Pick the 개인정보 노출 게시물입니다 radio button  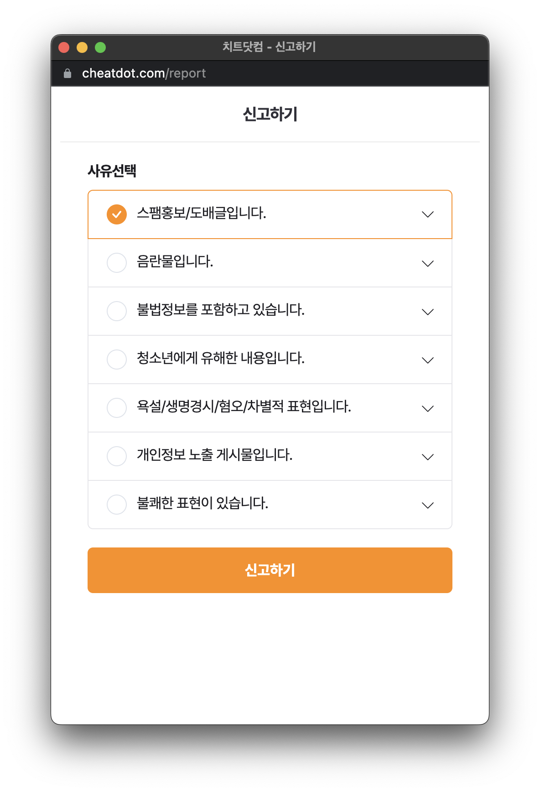[117, 456]
